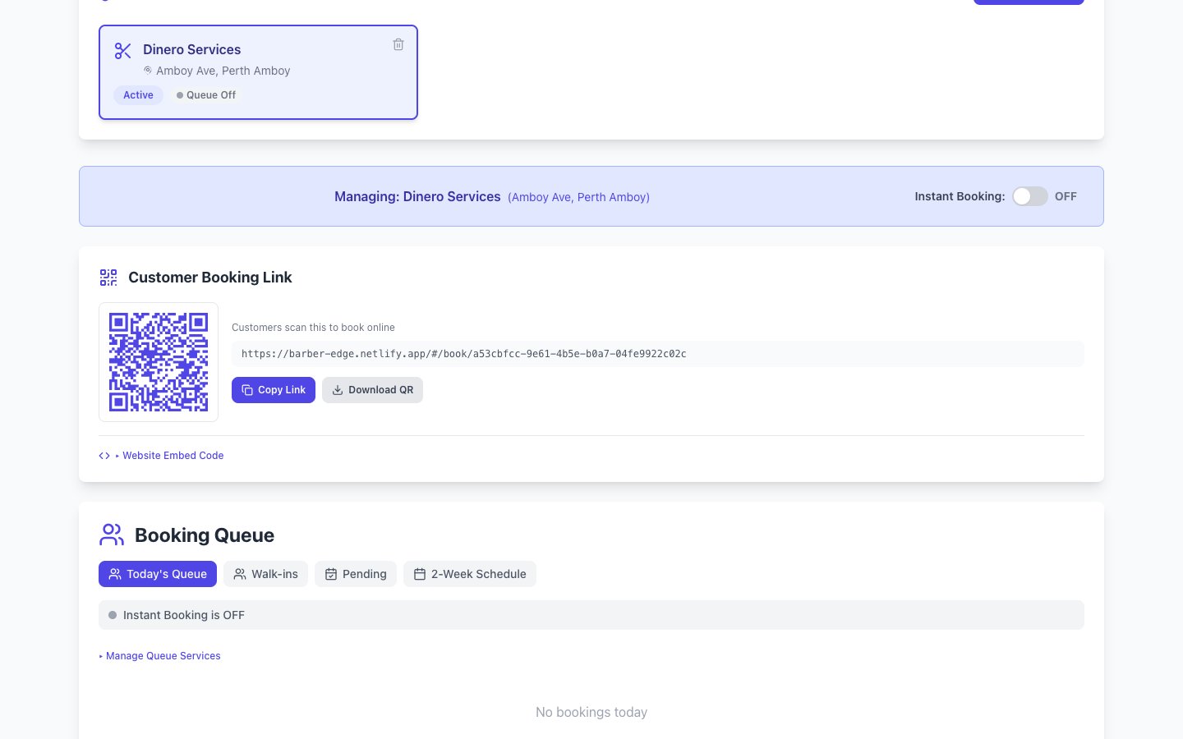Click the trash icon to delete Dinero Services

398,44
